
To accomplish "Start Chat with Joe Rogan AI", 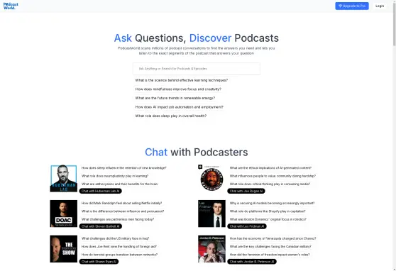I will (x=246, y=192).
